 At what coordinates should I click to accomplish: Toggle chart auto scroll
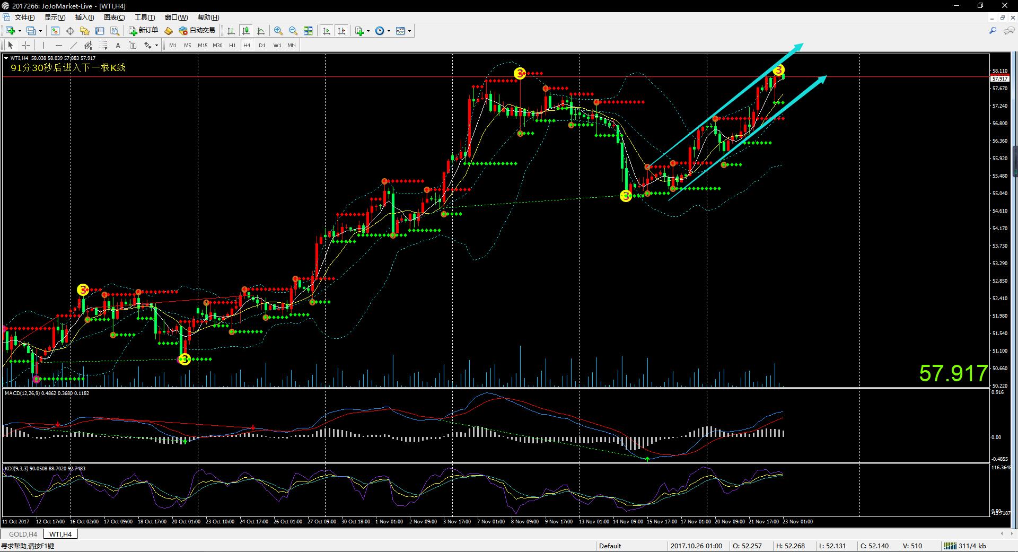tap(327, 31)
